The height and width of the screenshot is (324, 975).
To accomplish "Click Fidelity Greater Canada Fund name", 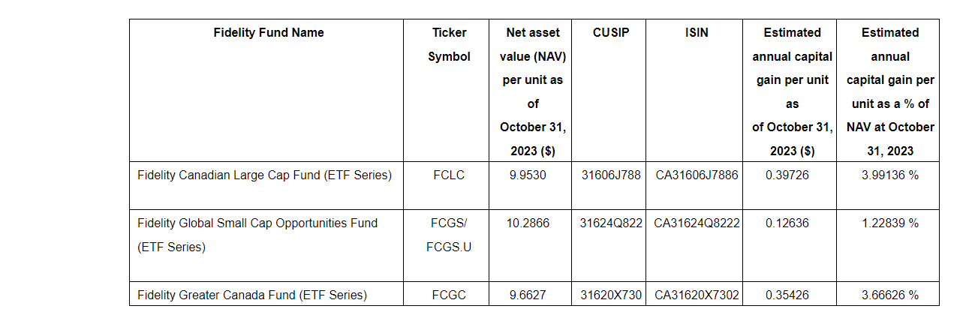I will click(x=252, y=295).
